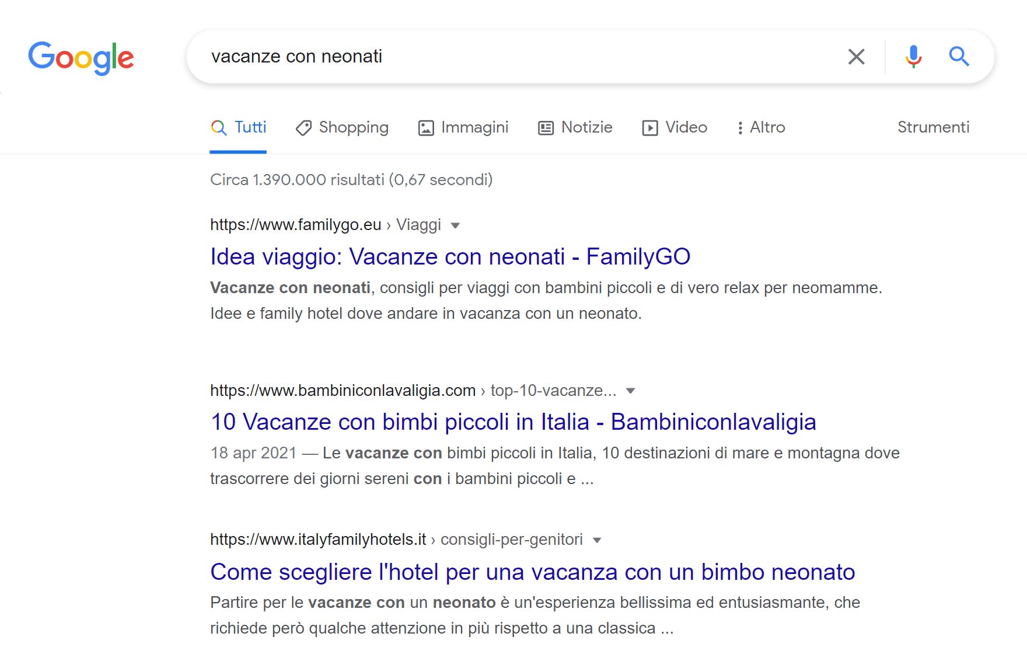Click the Tutti magnifier icon
1027x654 pixels.
point(219,128)
